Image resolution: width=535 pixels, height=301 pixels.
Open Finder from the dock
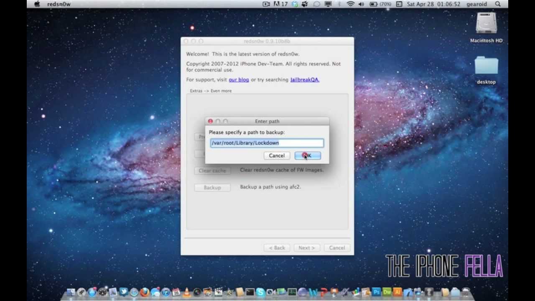[71, 292]
